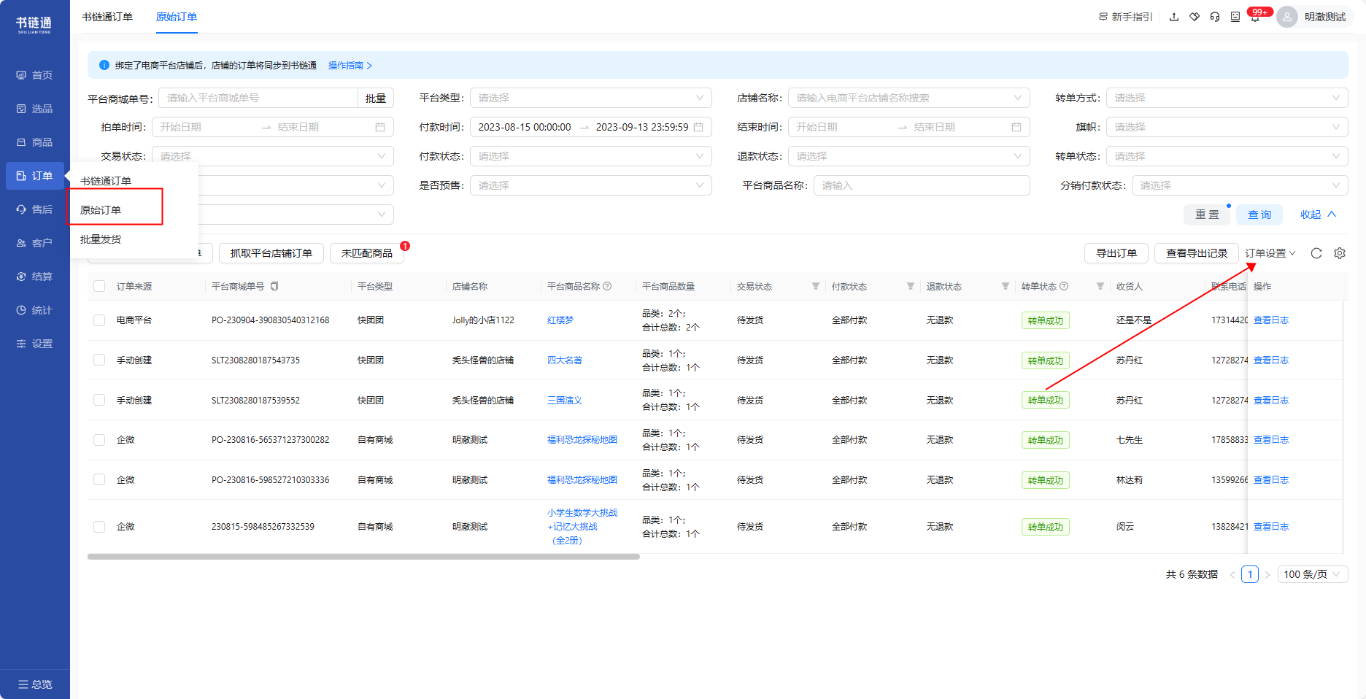Viewport: 1366px width, 699px height.
Task: Click 导出订单 button
Action: pos(1116,253)
